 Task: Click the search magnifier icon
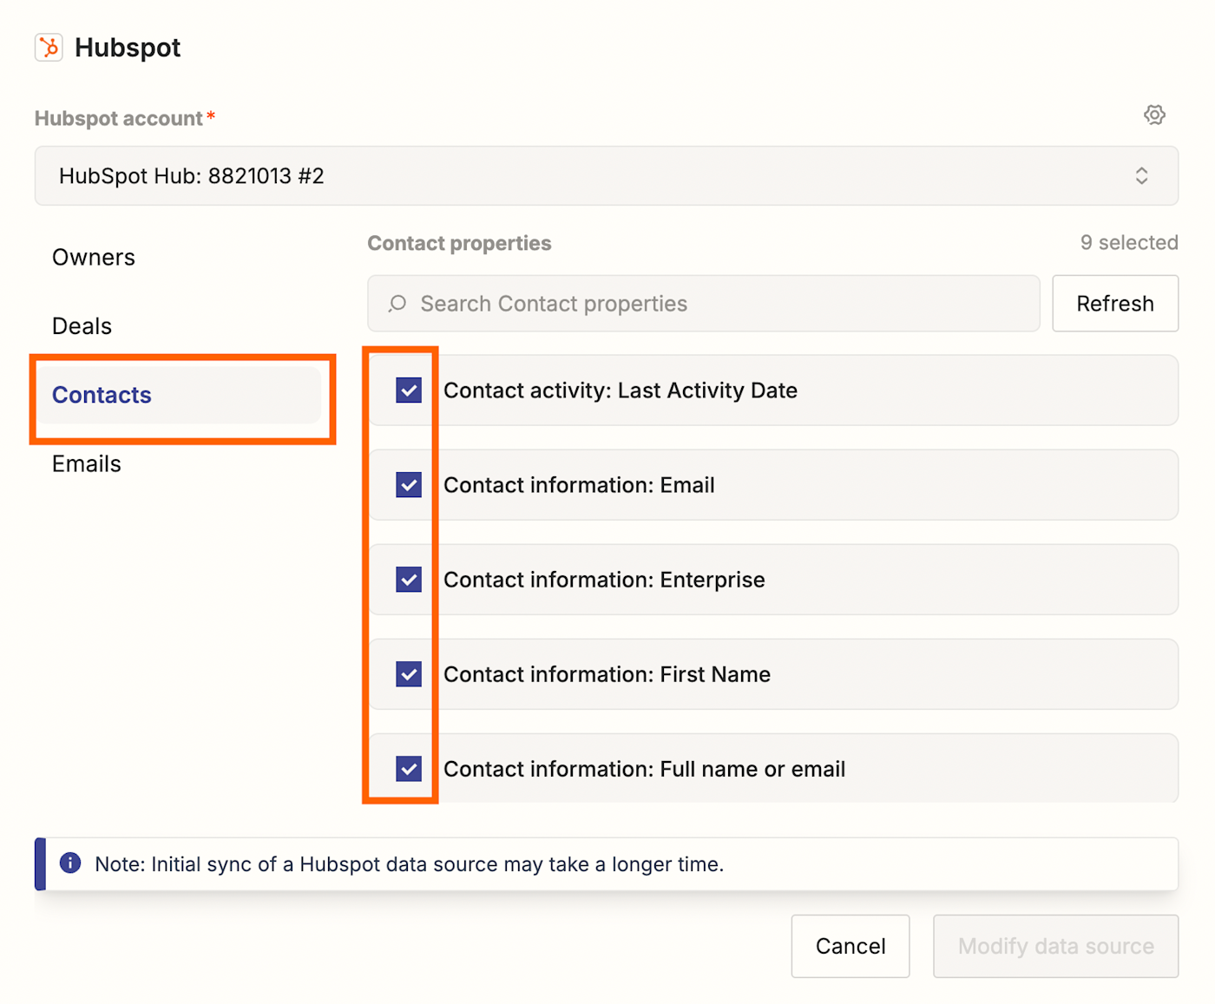click(x=397, y=304)
